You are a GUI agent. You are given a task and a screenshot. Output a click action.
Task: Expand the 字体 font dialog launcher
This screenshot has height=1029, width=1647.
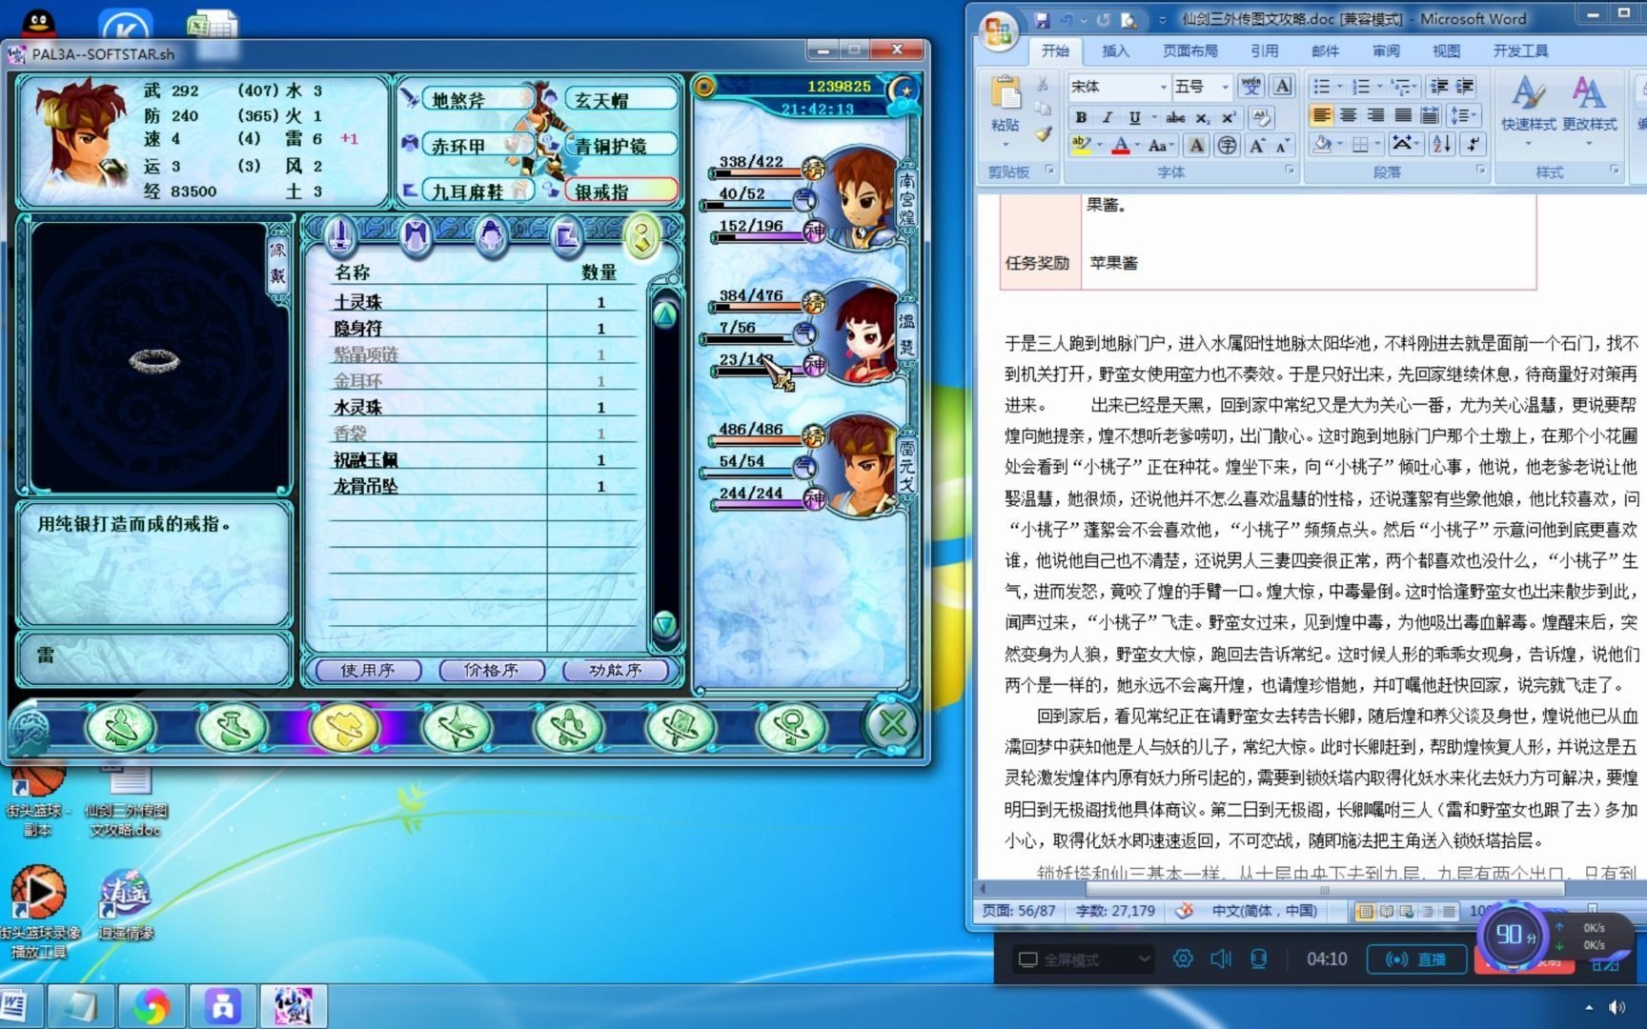pyautogui.click(x=1291, y=171)
